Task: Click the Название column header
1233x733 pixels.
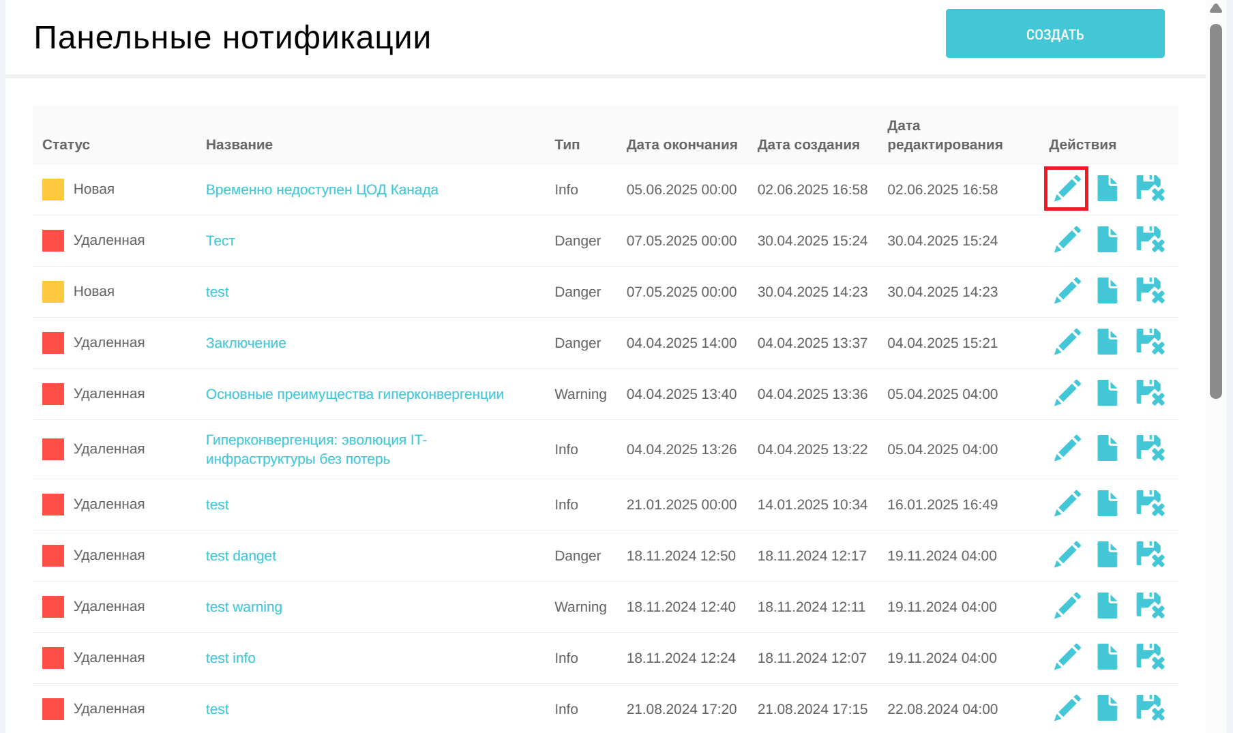Action: coord(239,145)
